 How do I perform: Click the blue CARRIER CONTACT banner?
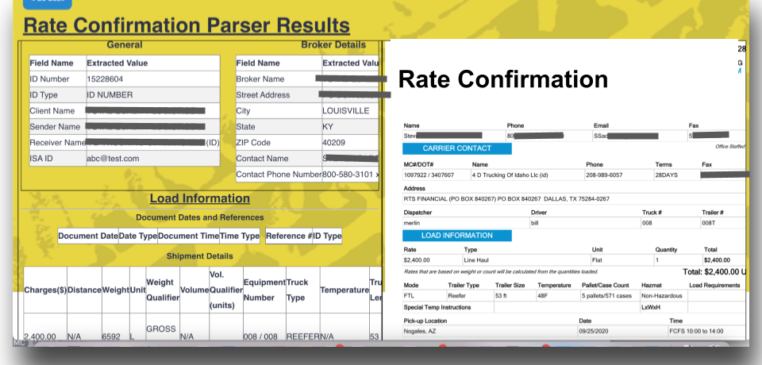[456, 148]
